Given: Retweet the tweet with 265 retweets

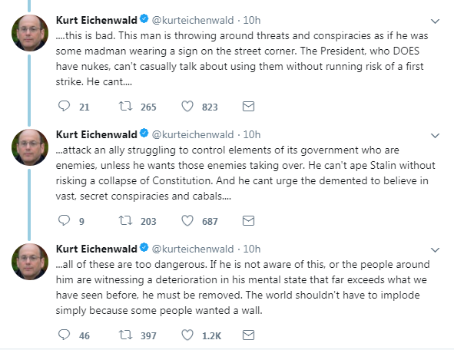Looking at the screenshot, I should coord(126,106).
